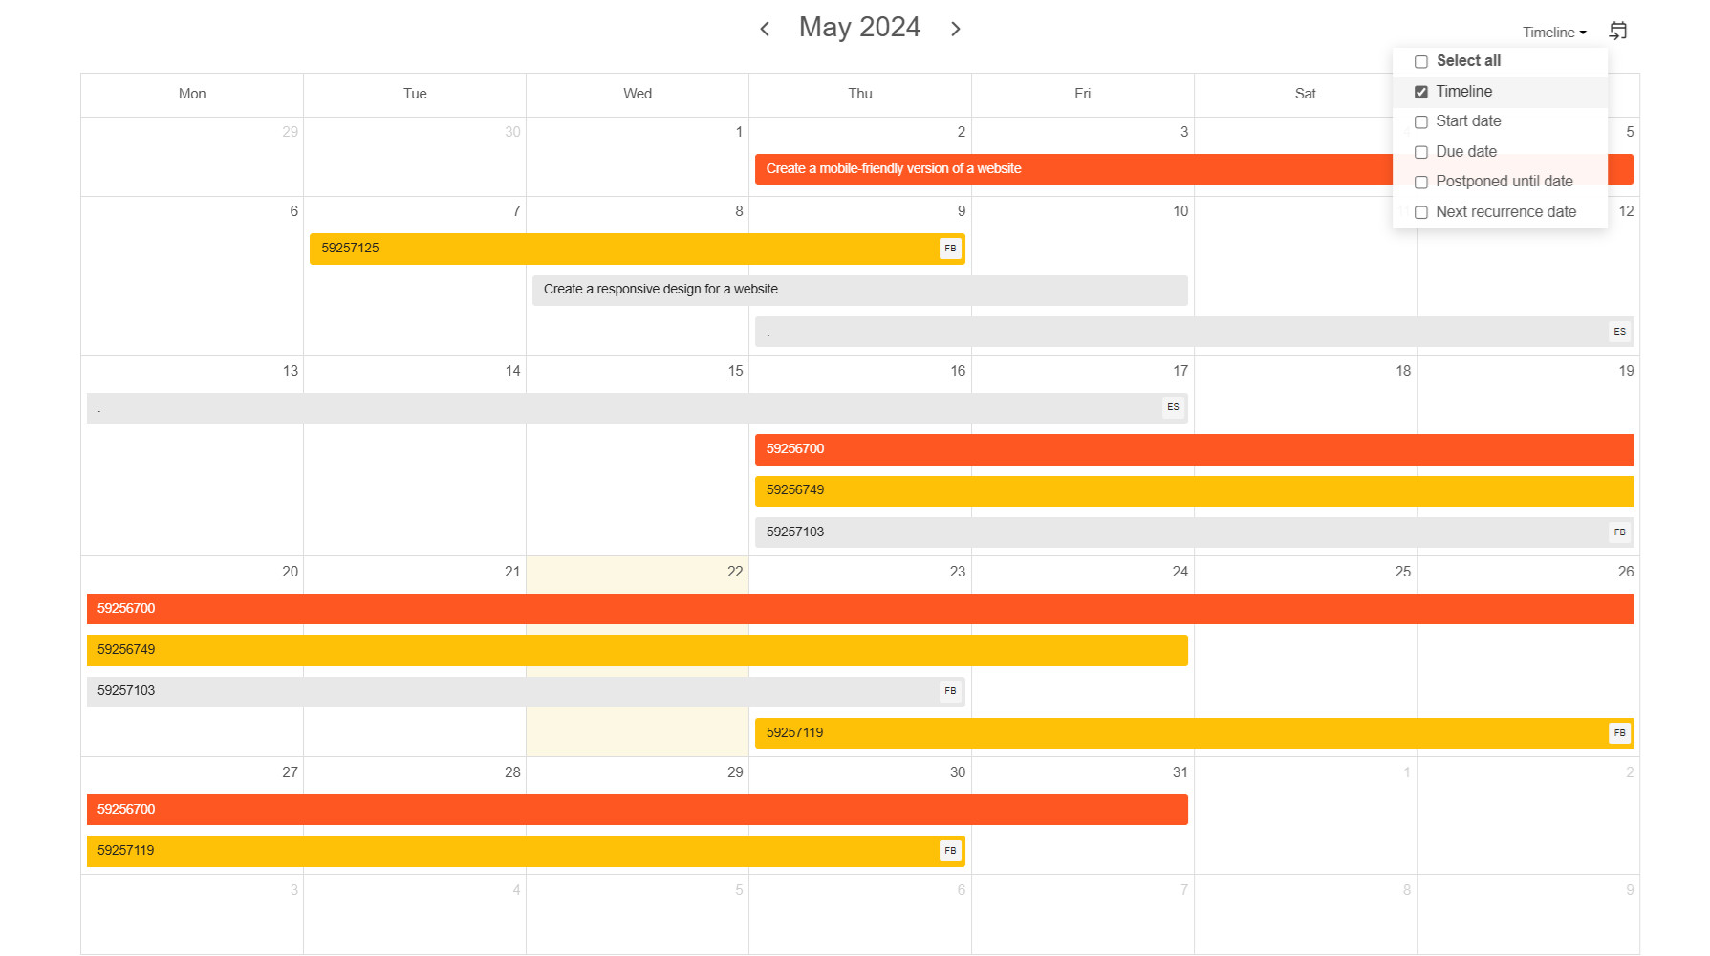Enable the Select all checkbox
This screenshot has height=956, width=1710.
1421,61
